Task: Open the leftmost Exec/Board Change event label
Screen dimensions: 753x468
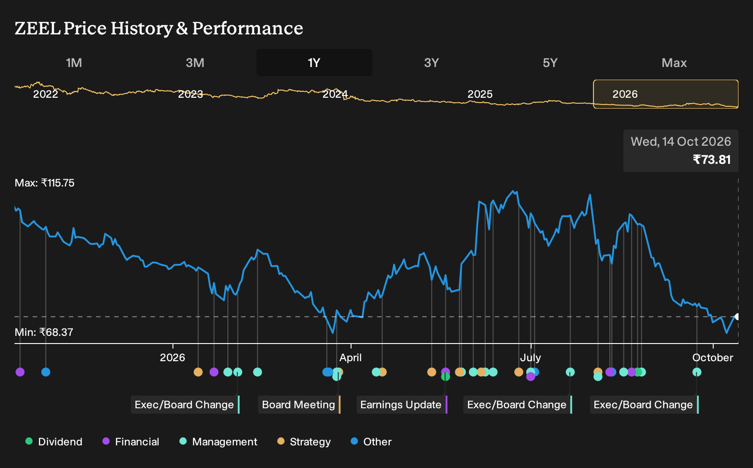Action: click(185, 405)
